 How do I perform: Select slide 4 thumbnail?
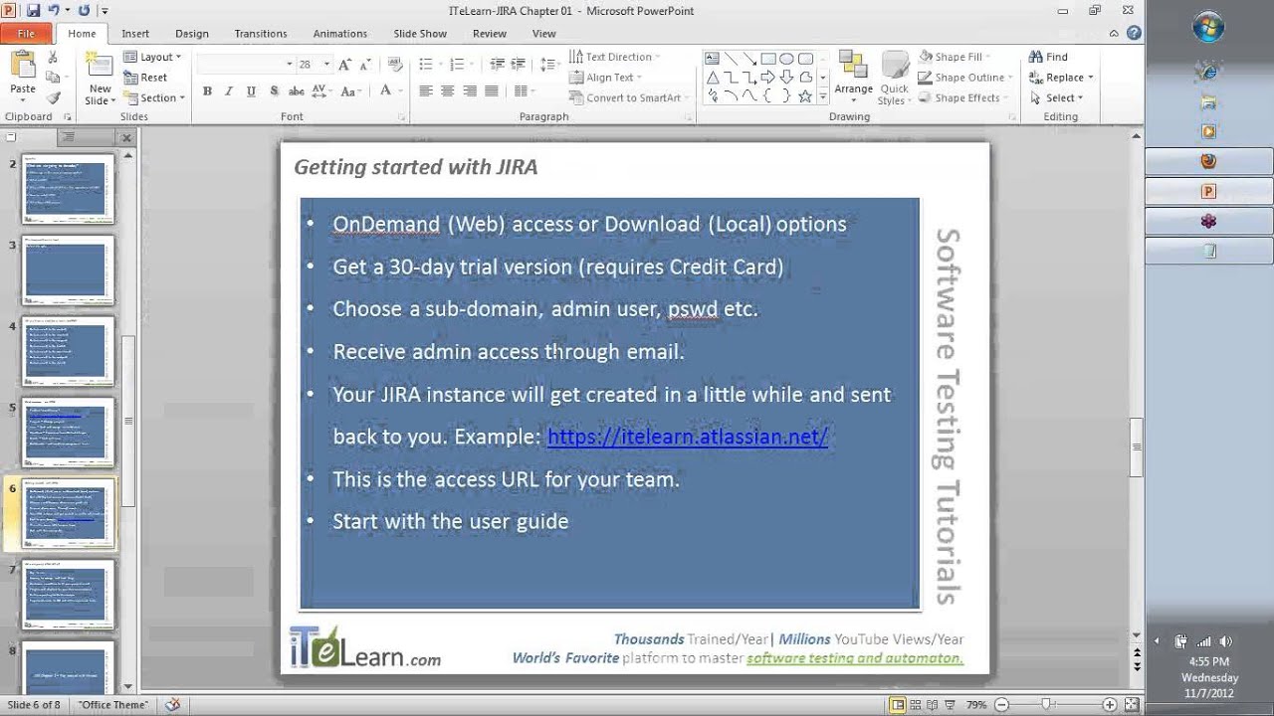pos(69,352)
